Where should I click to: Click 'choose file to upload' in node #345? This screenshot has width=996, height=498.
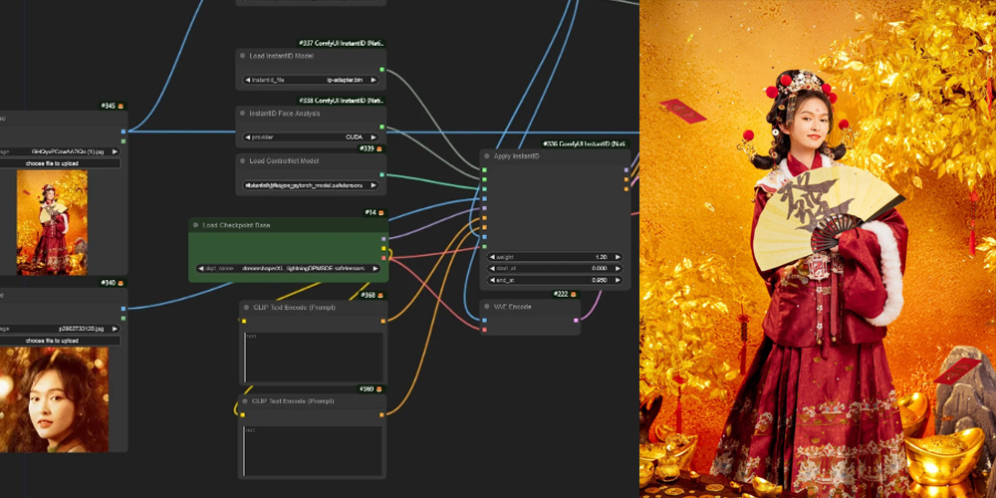(x=61, y=163)
